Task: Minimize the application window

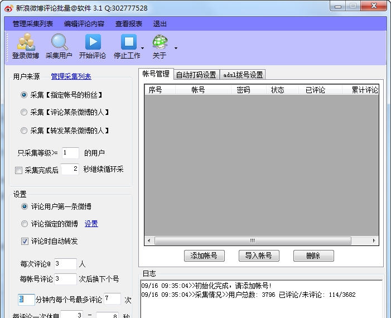Action: click(338, 7)
